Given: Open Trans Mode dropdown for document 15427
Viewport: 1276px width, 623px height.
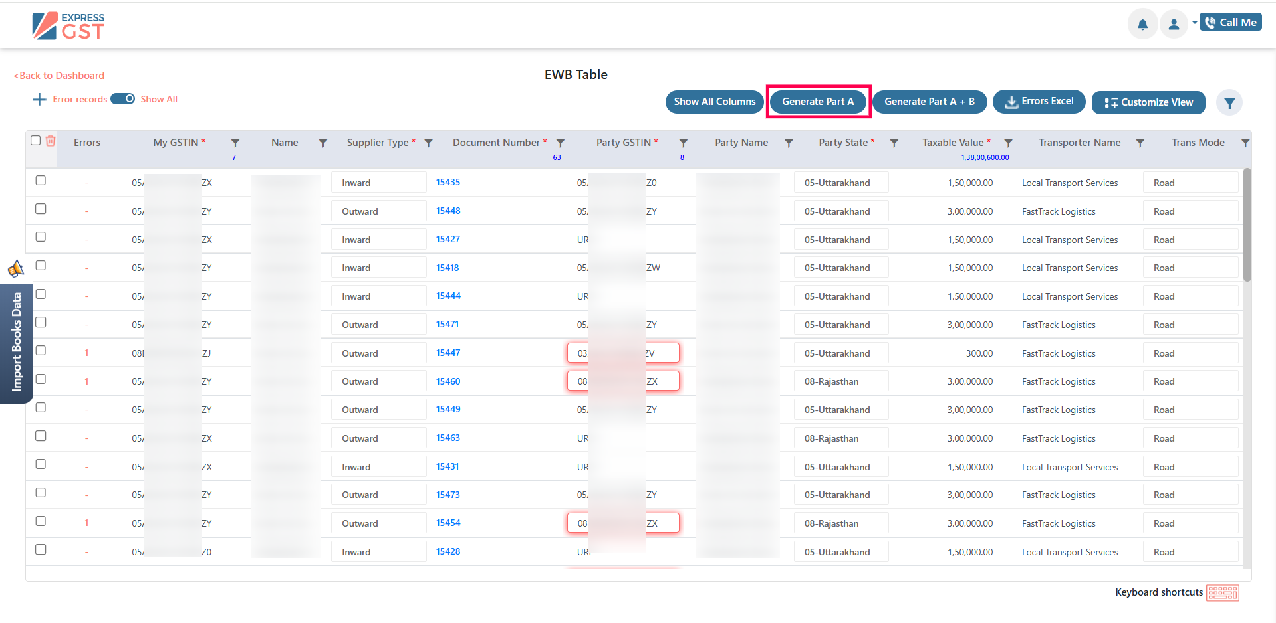Looking at the screenshot, I should coord(1190,240).
